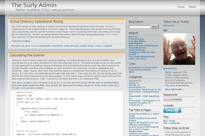205x136 pixels.
Task: Open Report All Snapshots in VMware post
Action: pos(143,124)
